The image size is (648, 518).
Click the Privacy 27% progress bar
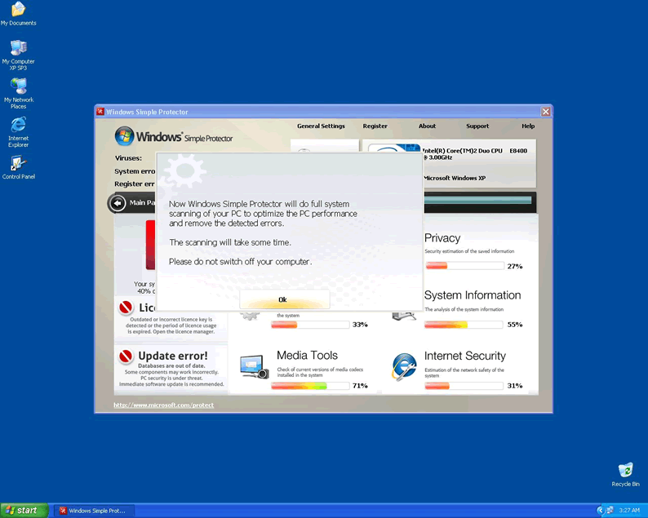(464, 266)
